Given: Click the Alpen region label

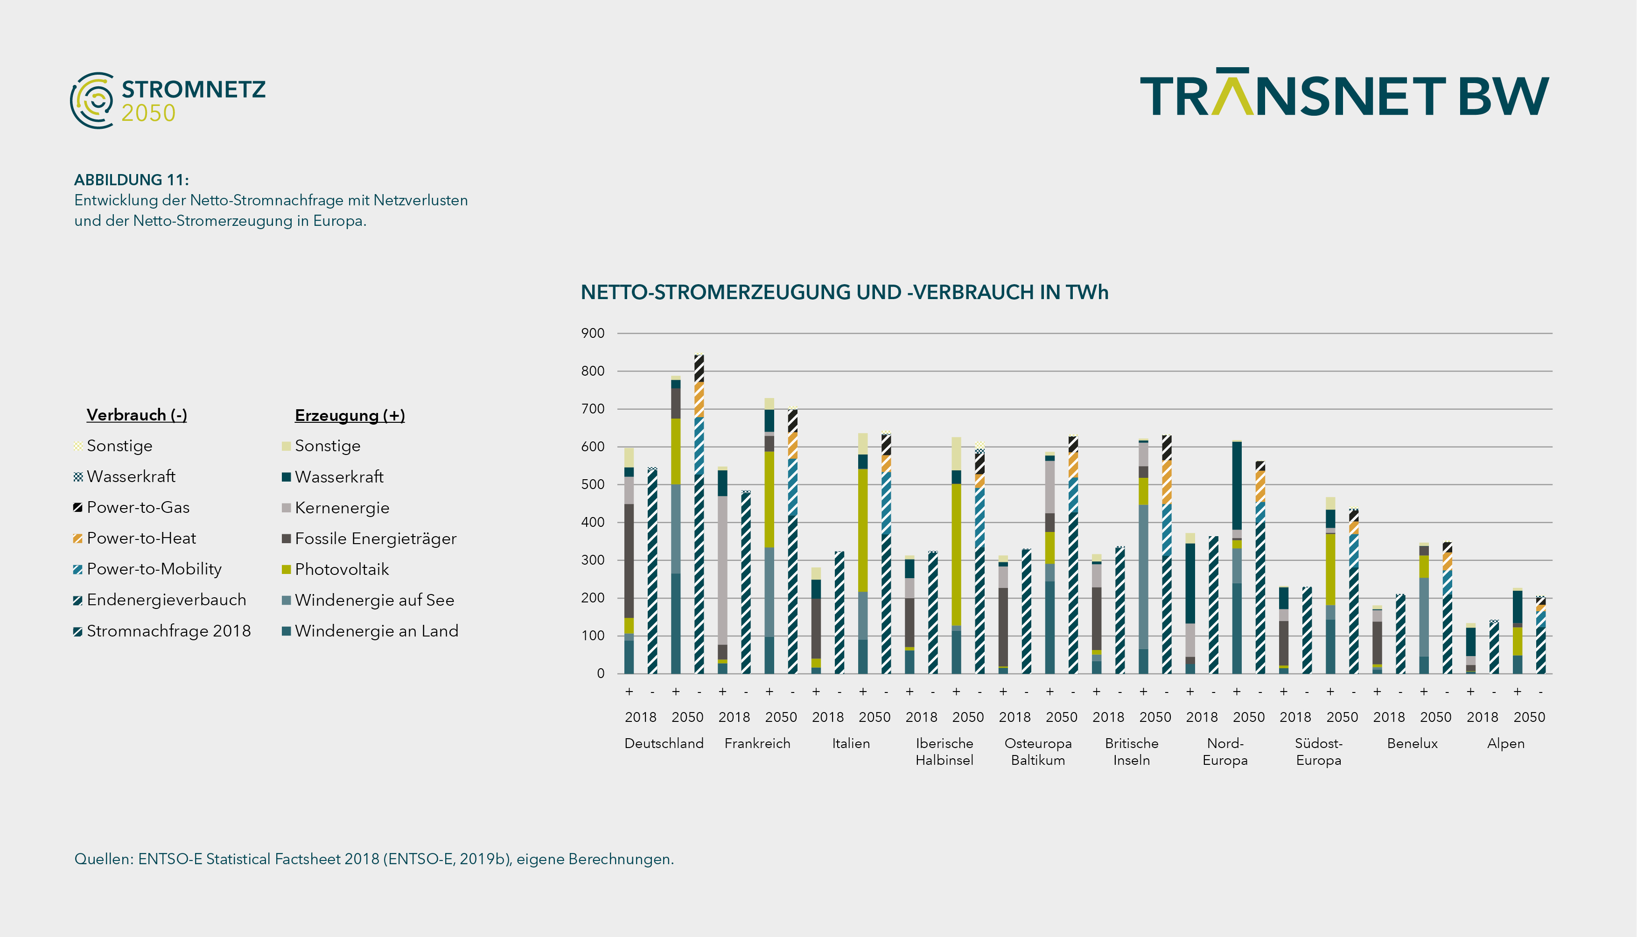Looking at the screenshot, I should [1506, 743].
